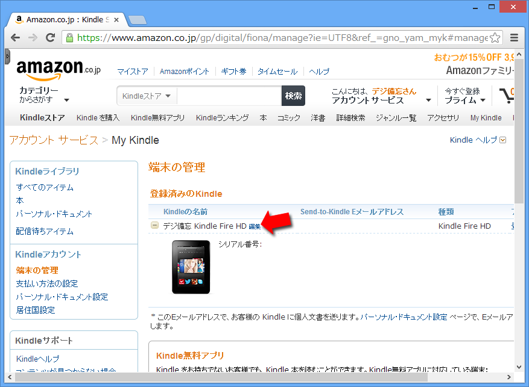Open the shopping cart icon

click(507, 95)
